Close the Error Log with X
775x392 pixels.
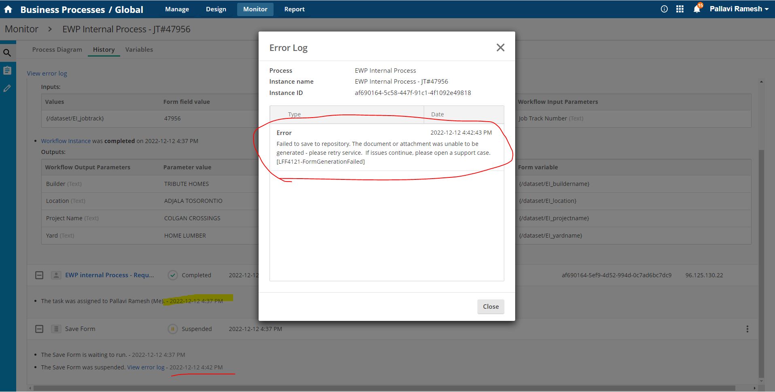click(x=500, y=48)
